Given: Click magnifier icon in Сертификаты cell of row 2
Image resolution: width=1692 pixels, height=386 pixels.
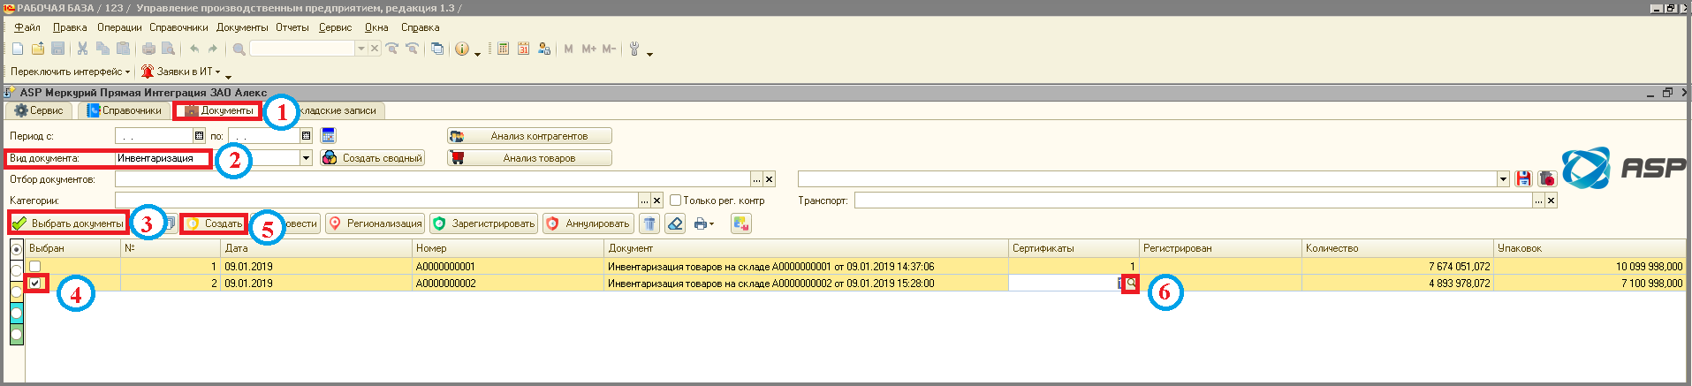Looking at the screenshot, I should click(1130, 284).
